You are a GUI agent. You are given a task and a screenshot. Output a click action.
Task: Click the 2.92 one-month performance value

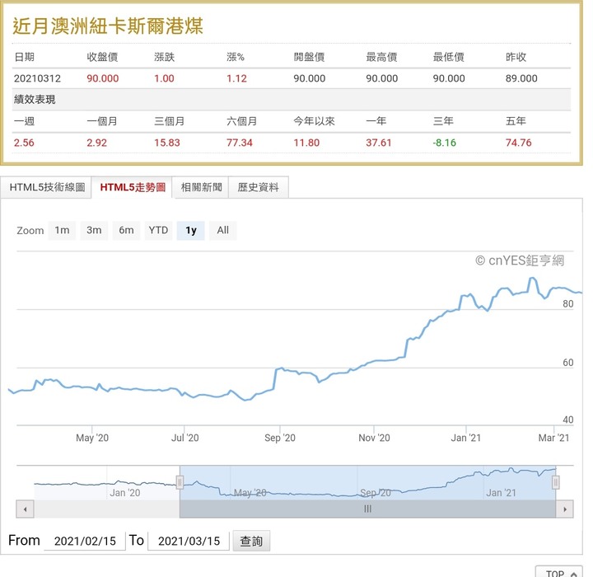click(97, 143)
